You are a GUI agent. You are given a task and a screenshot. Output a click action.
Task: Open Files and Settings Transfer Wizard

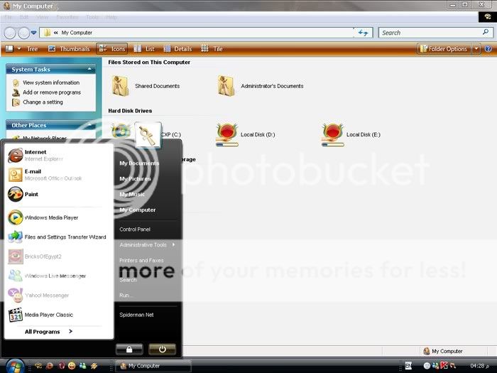[57, 237]
